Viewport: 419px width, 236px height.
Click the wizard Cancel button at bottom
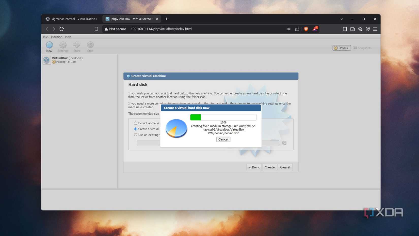point(285,167)
